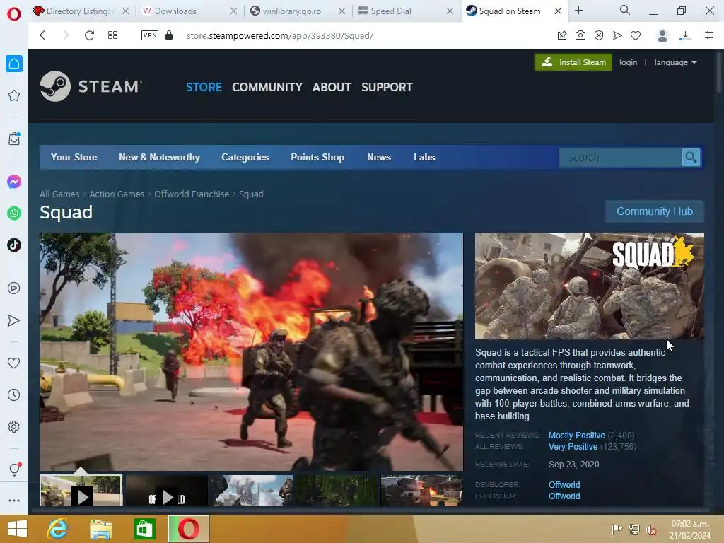Focus the Steam store search field
Screen dimensions: 724x543
pyautogui.click(x=620, y=158)
